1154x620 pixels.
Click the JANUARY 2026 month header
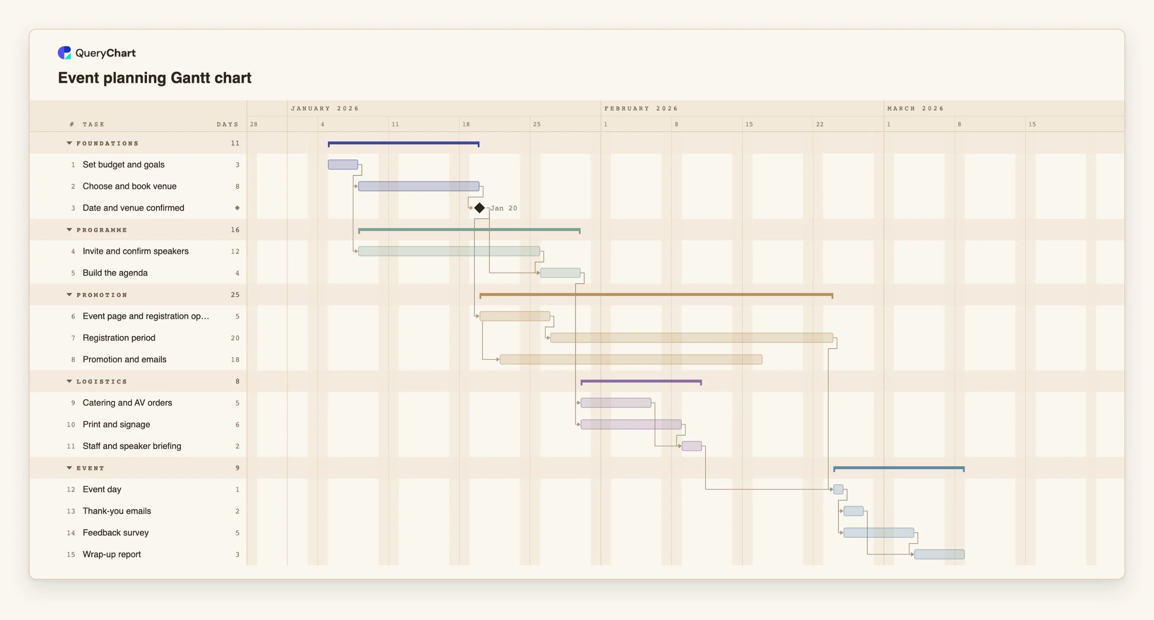[x=325, y=108]
